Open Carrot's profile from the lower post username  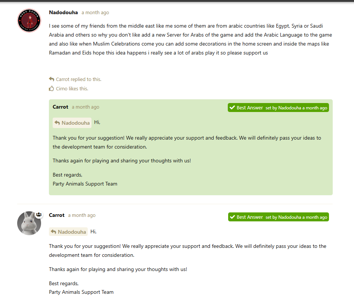(57, 215)
